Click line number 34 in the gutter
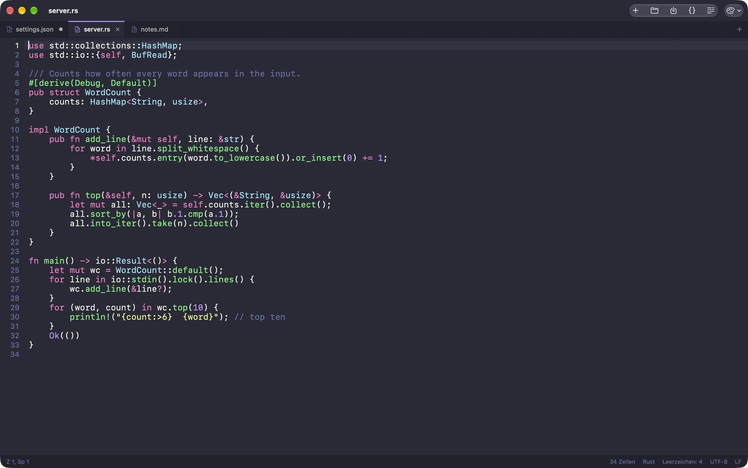748x468 pixels. click(15, 354)
